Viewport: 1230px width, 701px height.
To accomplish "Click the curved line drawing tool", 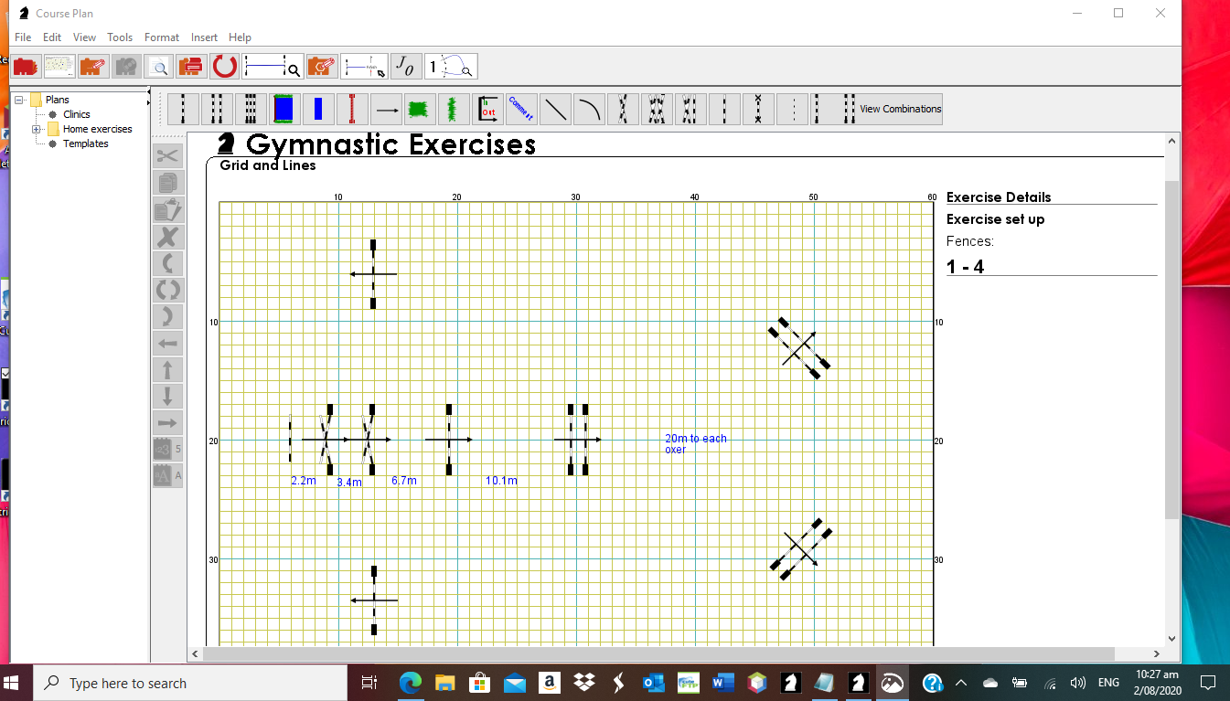I will pyautogui.click(x=589, y=110).
